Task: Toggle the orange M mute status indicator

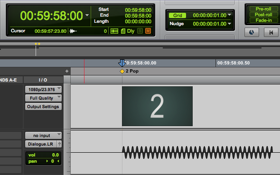Action: (148, 31)
